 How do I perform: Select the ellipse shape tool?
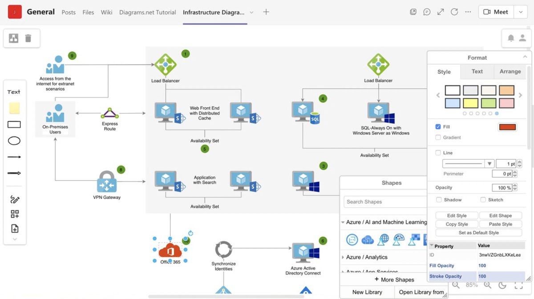click(x=14, y=141)
